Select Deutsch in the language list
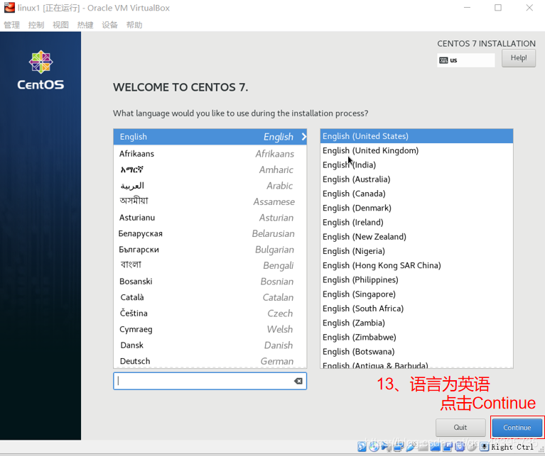This screenshot has height=456, width=545. [x=210, y=361]
